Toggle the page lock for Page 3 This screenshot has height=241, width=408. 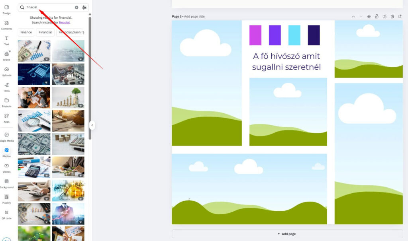click(377, 17)
